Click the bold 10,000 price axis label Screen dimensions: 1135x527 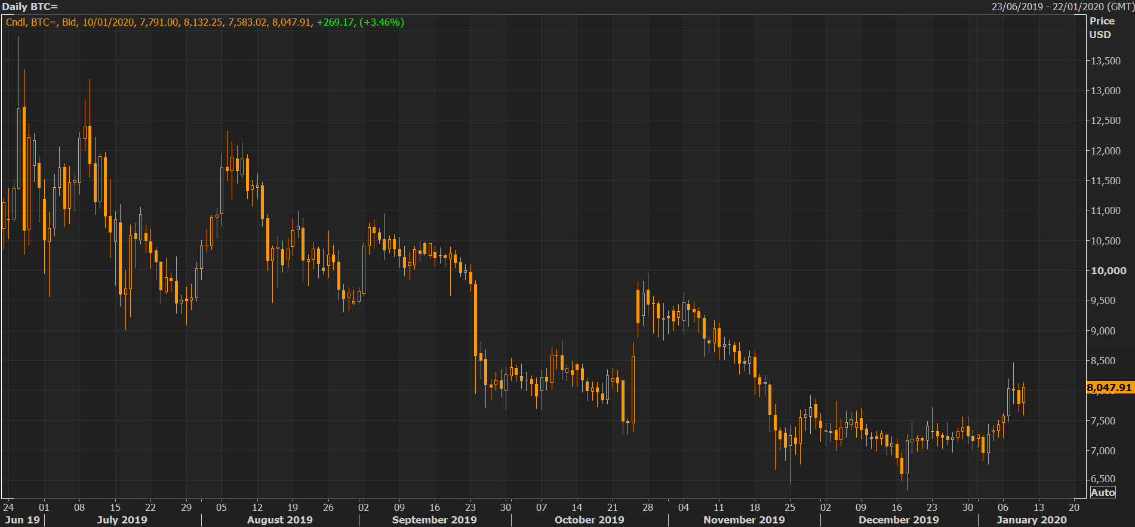point(1109,271)
